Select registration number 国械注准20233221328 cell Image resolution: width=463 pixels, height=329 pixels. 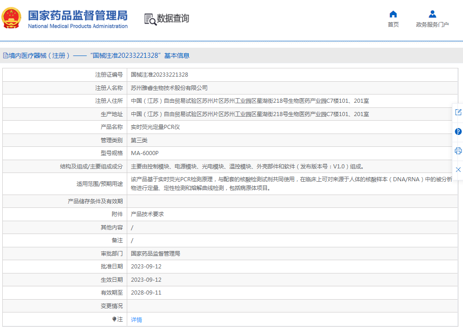coord(159,75)
